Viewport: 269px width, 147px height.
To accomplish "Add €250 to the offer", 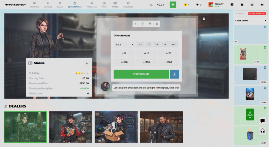I will tap(146, 62).
